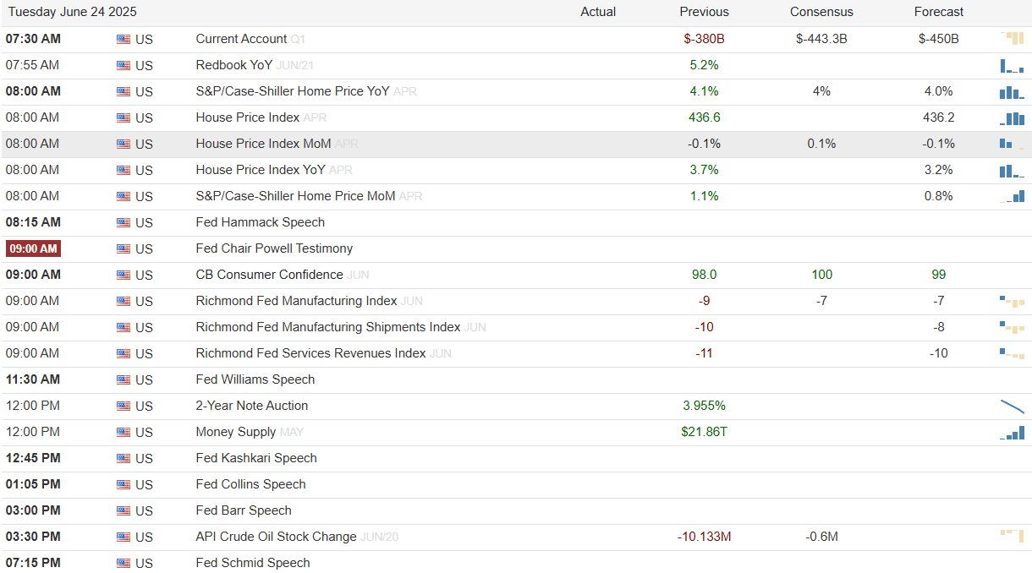Click the consensus value $-443.3B
The image size is (1032, 573).
(x=821, y=39)
